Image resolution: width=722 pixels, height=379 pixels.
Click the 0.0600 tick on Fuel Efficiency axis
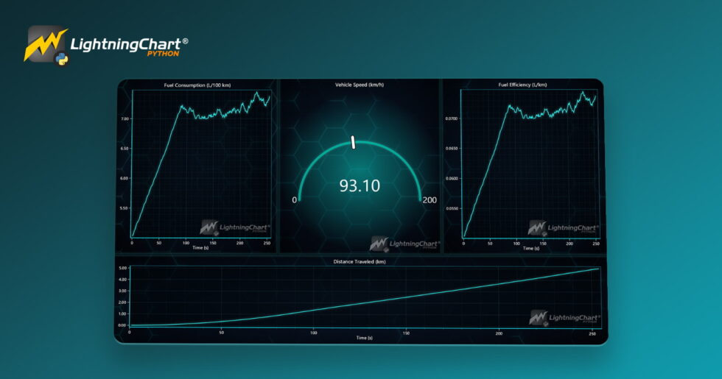(x=451, y=178)
